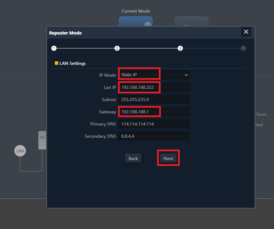Image resolution: width=274 pixels, height=229 pixels.
Task: Click the Repeater Mode title bar
Action: coord(140,33)
